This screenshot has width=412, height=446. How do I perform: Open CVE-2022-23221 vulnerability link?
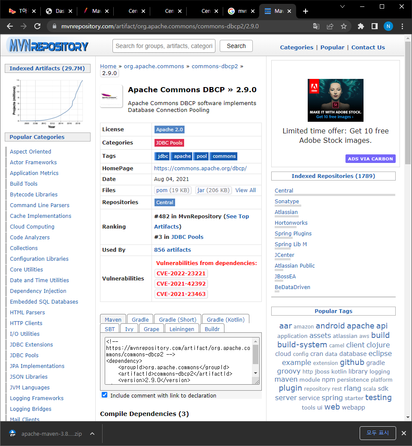point(181,273)
